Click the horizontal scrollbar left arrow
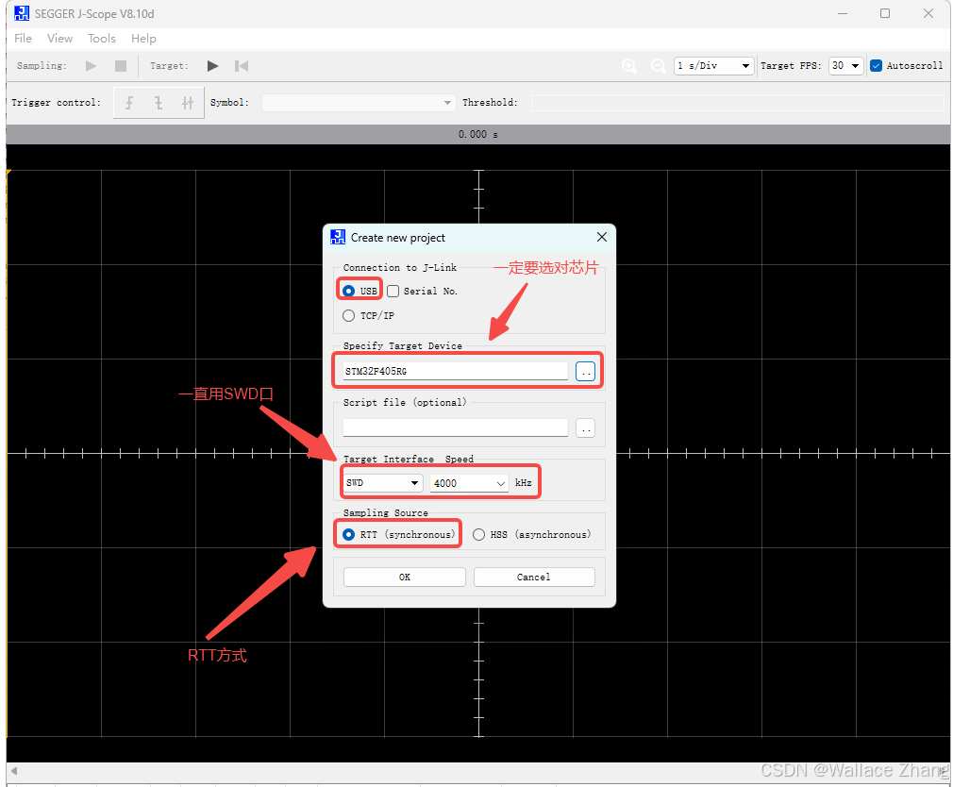 pyautogui.click(x=13, y=771)
